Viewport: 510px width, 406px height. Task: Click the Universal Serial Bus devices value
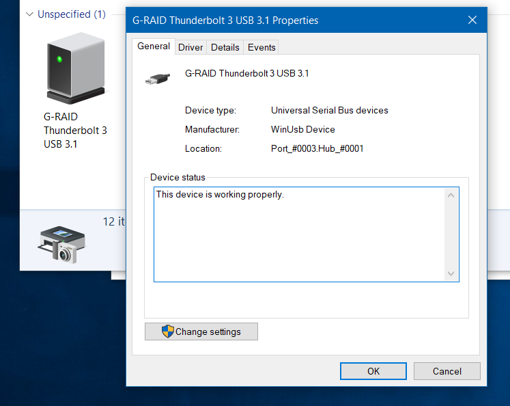point(330,110)
